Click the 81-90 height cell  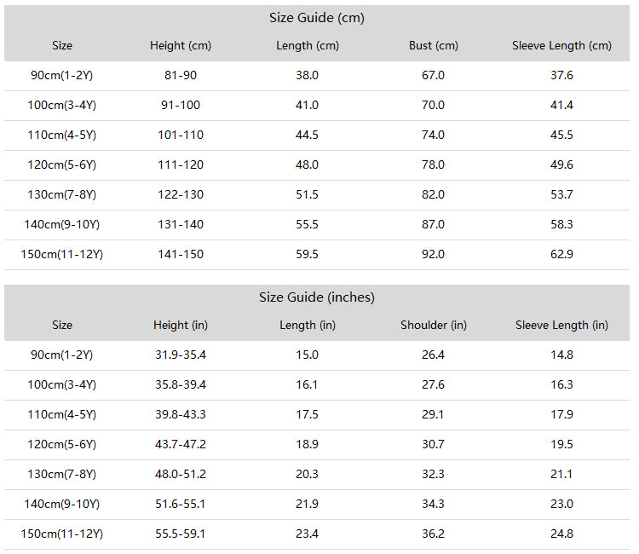point(181,75)
